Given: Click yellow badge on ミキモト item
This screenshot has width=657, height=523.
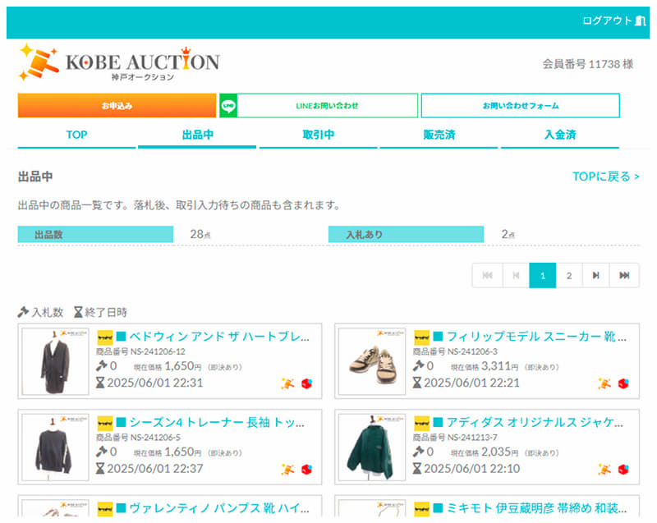Looking at the screenshot, I should pos(421,509).
